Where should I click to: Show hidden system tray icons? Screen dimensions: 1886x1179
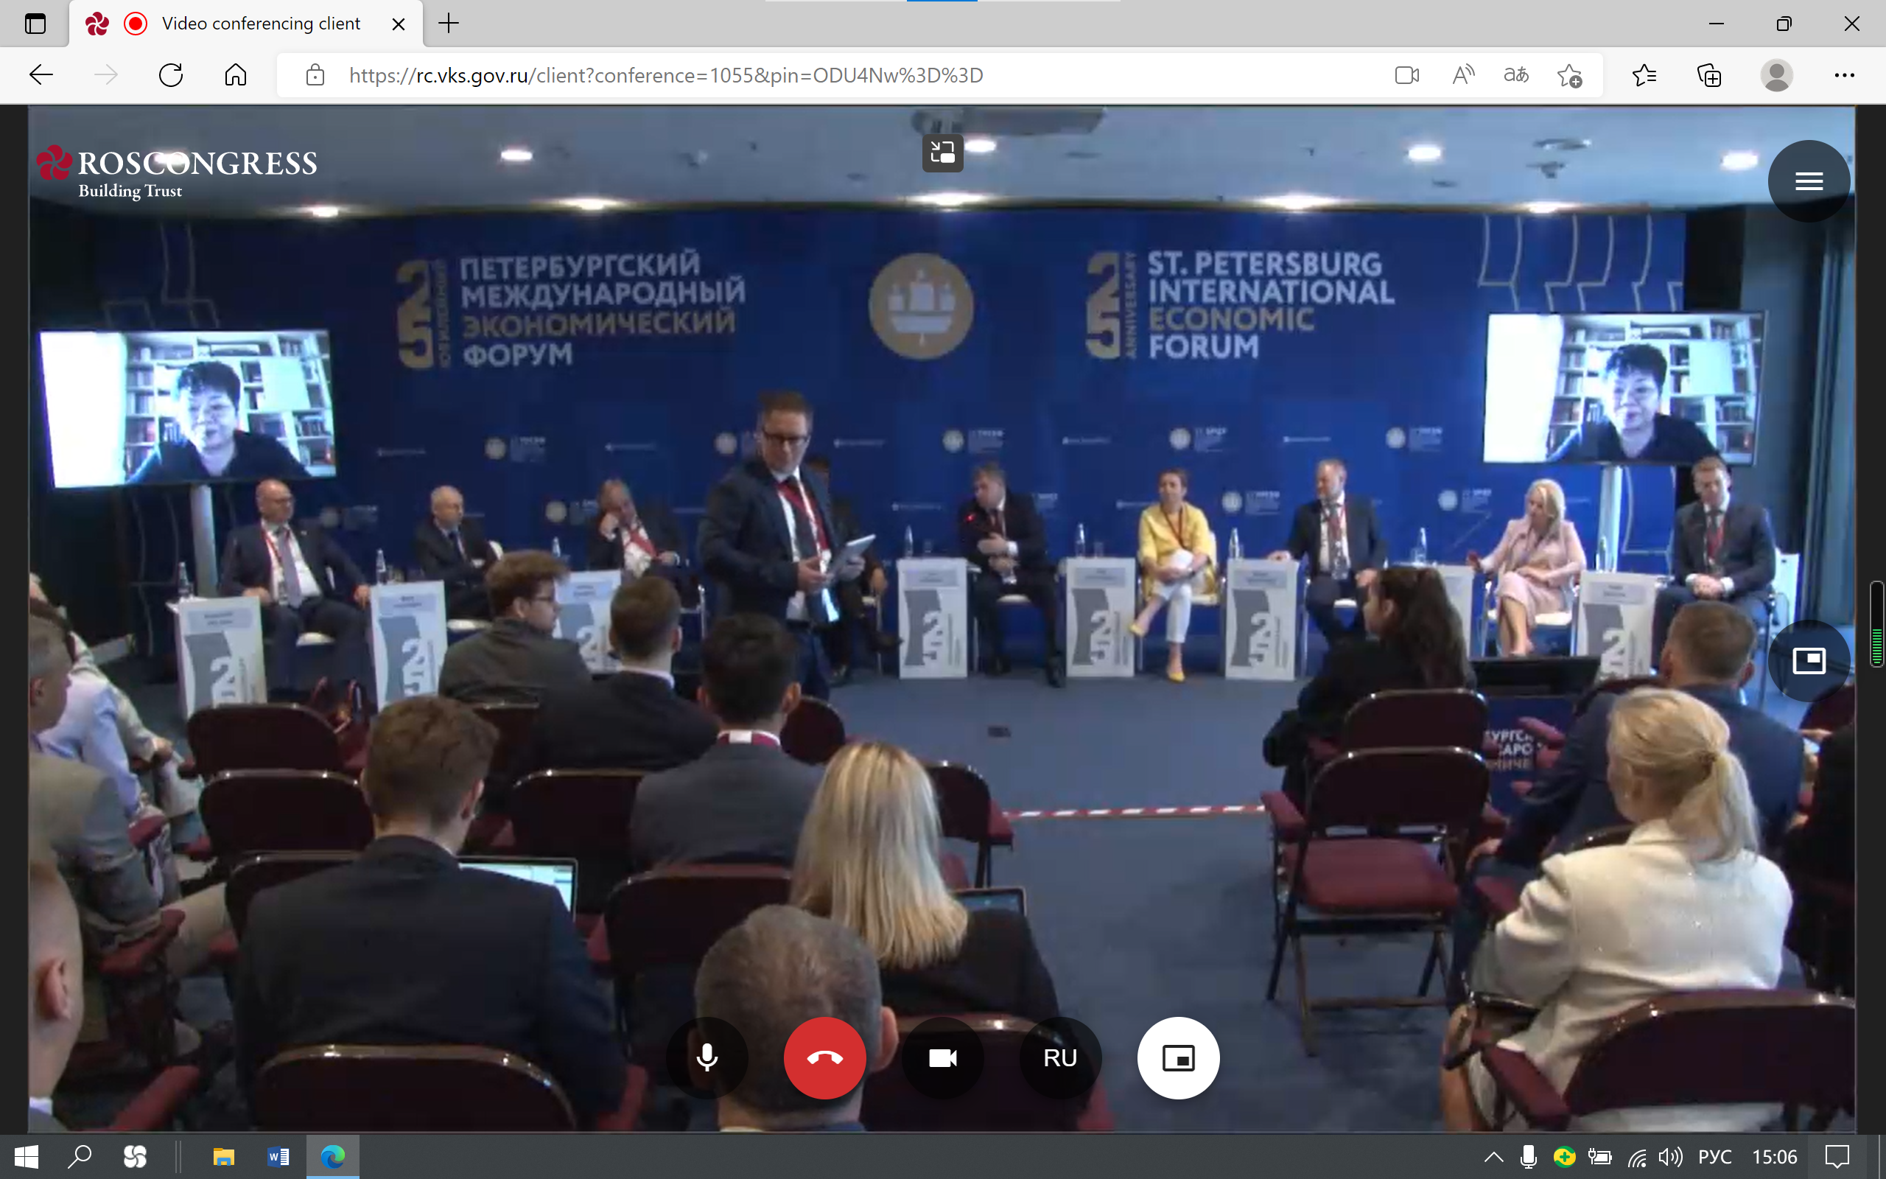point(1493,1157)
